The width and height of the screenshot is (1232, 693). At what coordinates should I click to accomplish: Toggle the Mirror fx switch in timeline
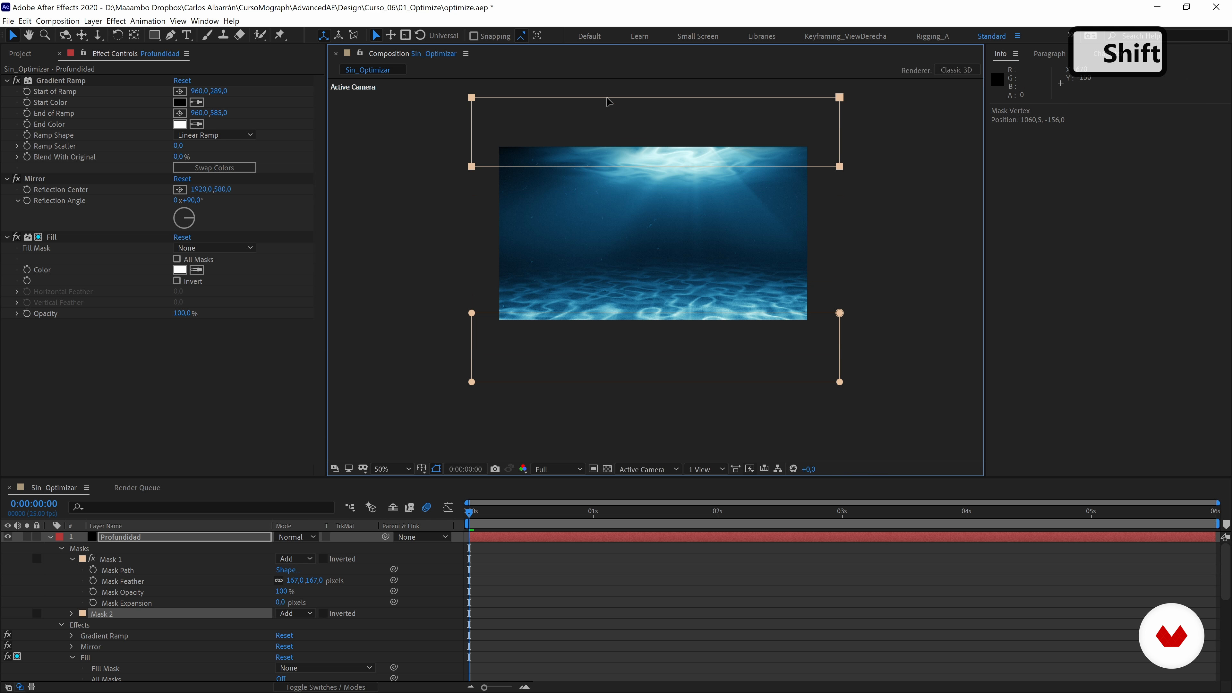[8, 646]
